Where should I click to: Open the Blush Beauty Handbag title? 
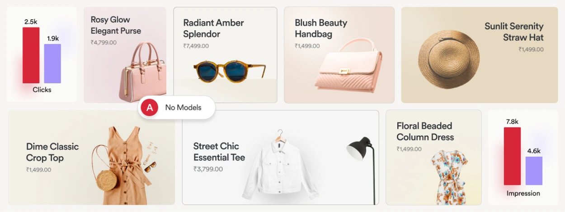(x=321, y=28)
